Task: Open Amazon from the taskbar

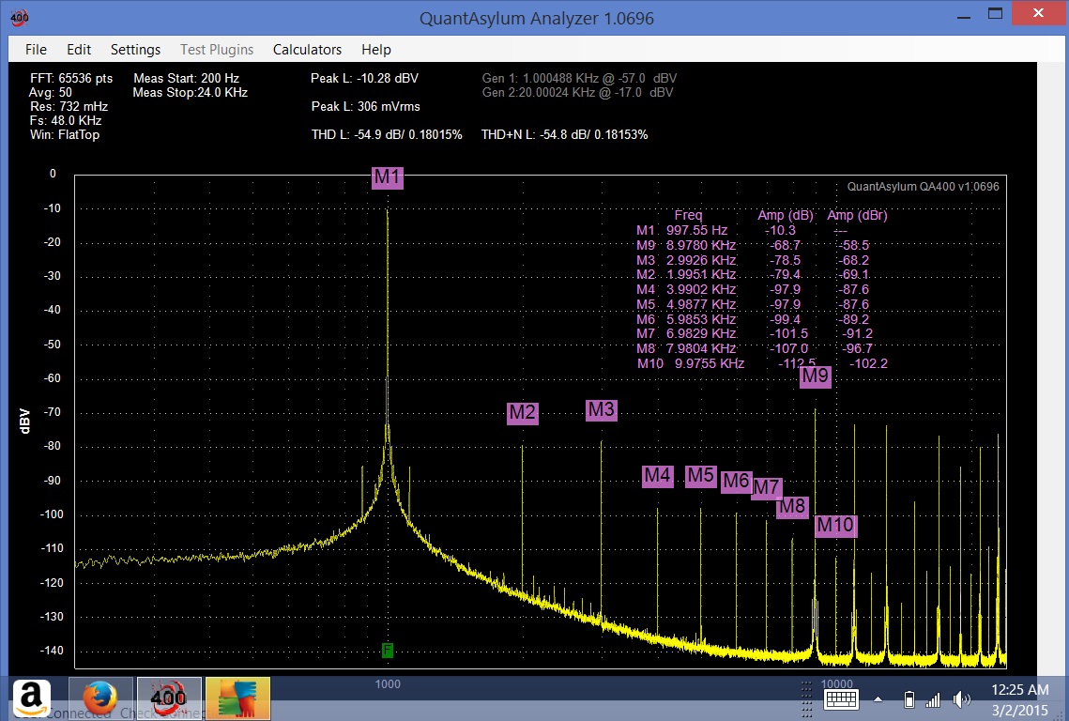Action: click(x=31, y=698)
